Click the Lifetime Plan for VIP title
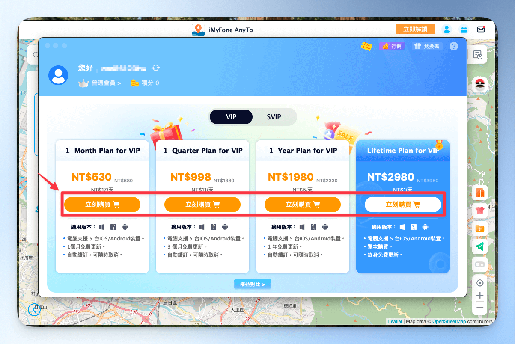 pyautogui.click(x=403, y=151)
